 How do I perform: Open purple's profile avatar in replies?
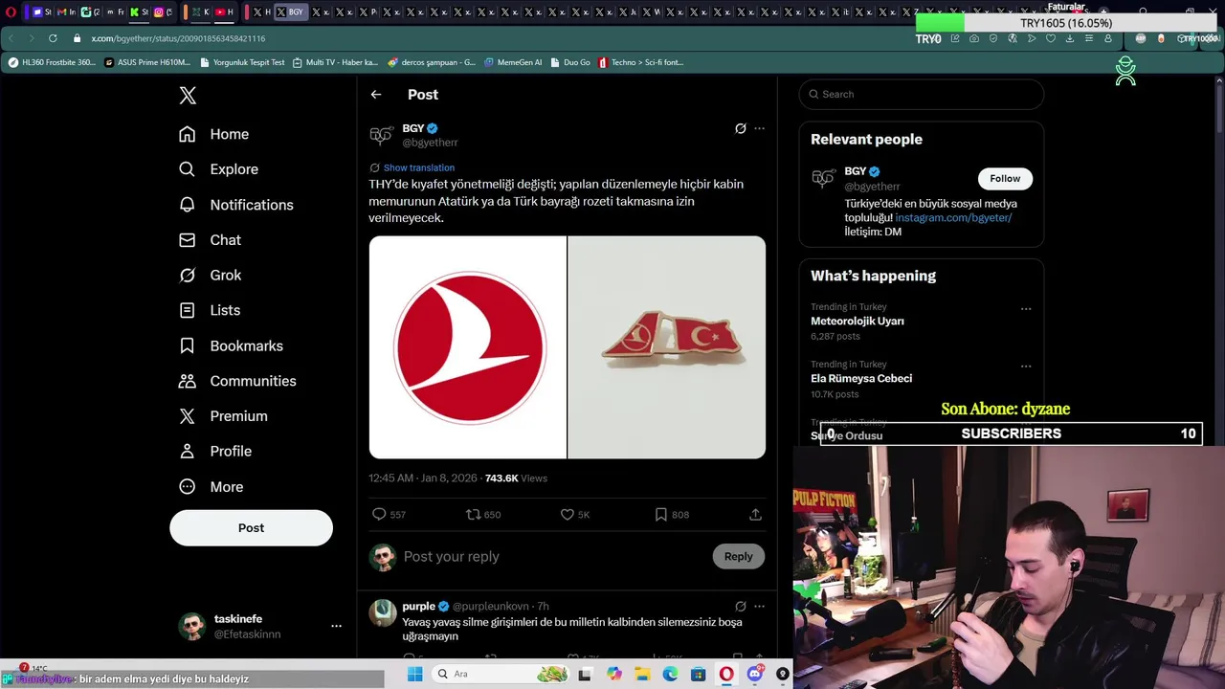(383, 613)
